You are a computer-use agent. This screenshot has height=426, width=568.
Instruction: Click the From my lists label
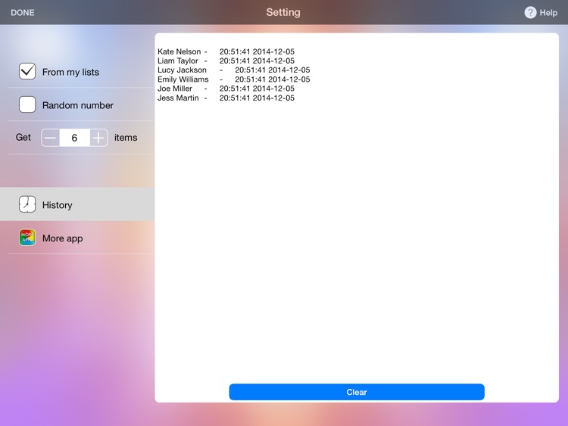(x=70, y=72)
